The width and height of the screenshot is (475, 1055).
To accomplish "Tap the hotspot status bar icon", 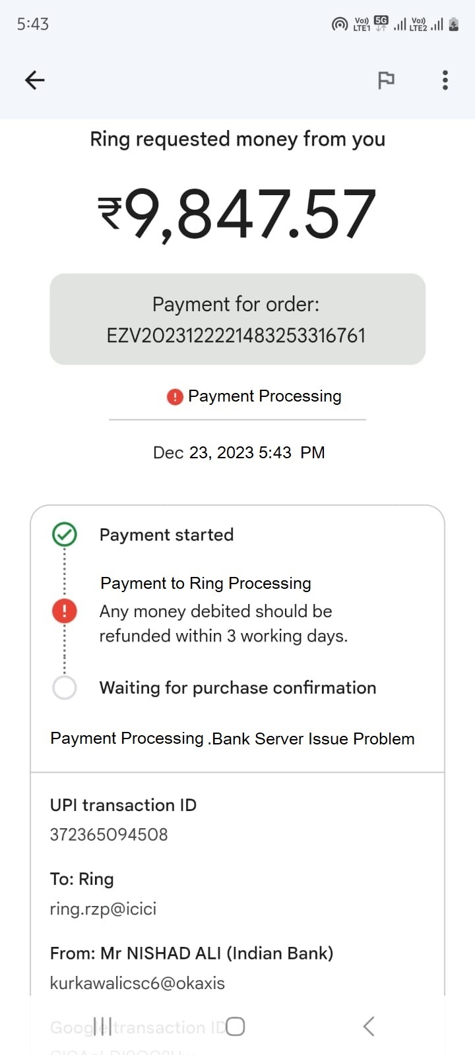I will (340, 24).
